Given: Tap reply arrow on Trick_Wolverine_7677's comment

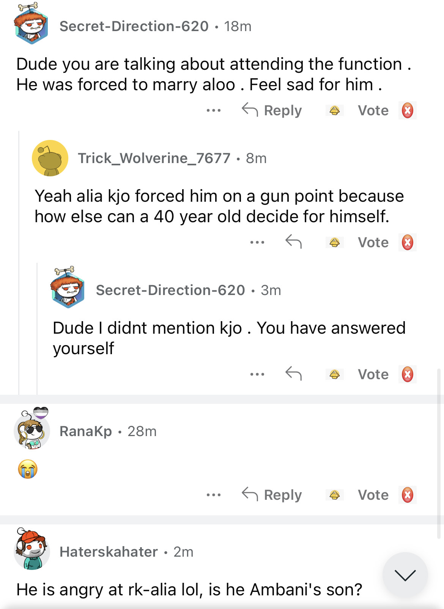Looking at the screenshot, I should pos(293,242).
